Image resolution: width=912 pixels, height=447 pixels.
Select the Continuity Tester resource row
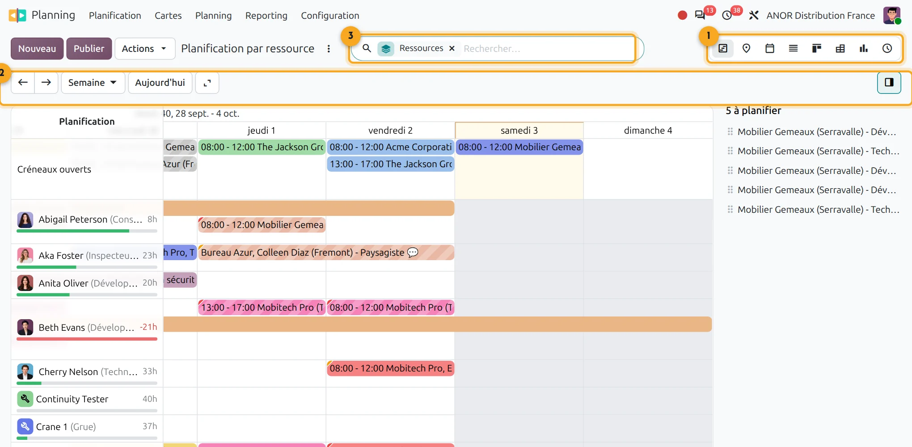click(x=87, y=401)
